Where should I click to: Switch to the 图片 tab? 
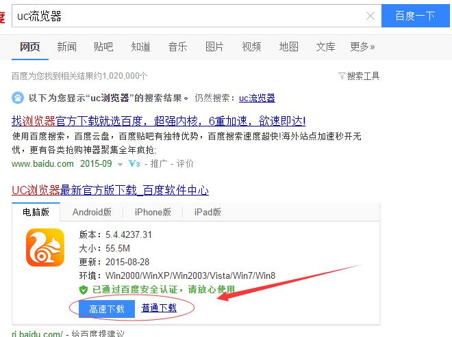[x=214, y=46]
